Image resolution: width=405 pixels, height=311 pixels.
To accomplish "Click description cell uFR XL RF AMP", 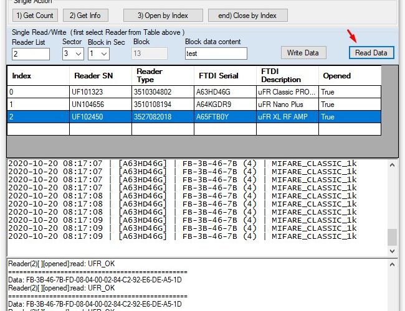I will coord(287,117).
